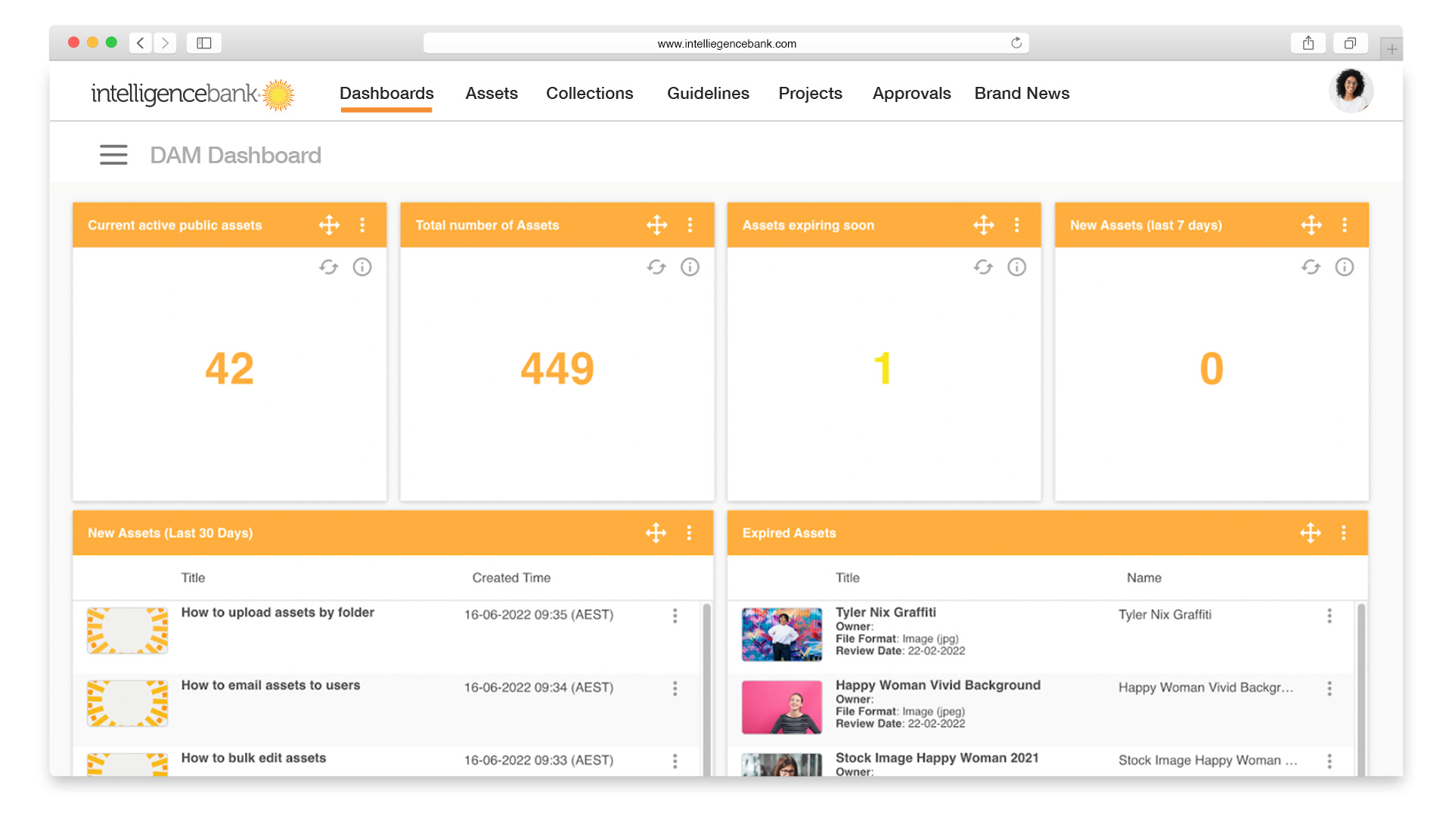Image resolution: width=1452 pixels, height=816 pixels.
Task: Show info for Current active public assets
Action: click(x=362, y=267)
